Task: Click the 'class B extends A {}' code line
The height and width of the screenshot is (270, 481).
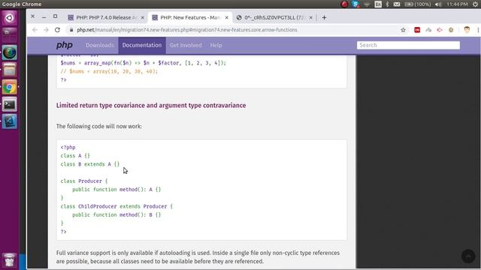Action: (x=90, y=164)
